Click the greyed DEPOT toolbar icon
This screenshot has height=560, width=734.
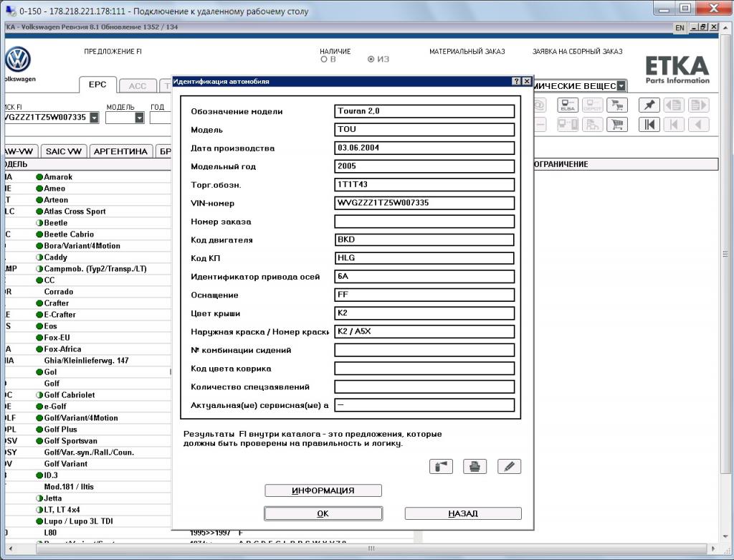(592, 105)
